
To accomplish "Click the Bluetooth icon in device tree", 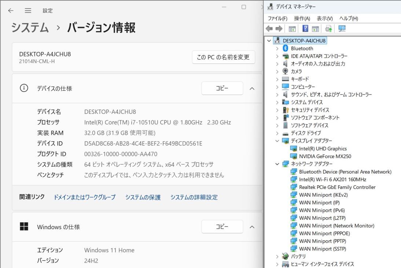I will click(286, 48).
